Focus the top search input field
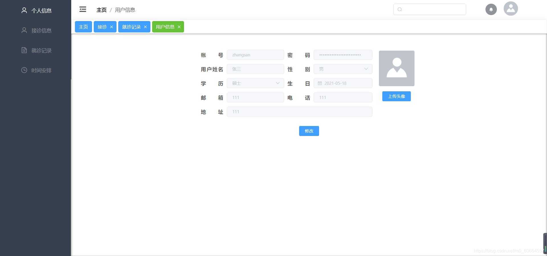The image size is (547, 256). coord(430,9)
